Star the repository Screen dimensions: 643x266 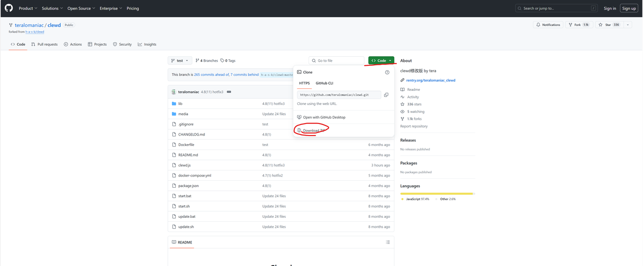[609, 25]
